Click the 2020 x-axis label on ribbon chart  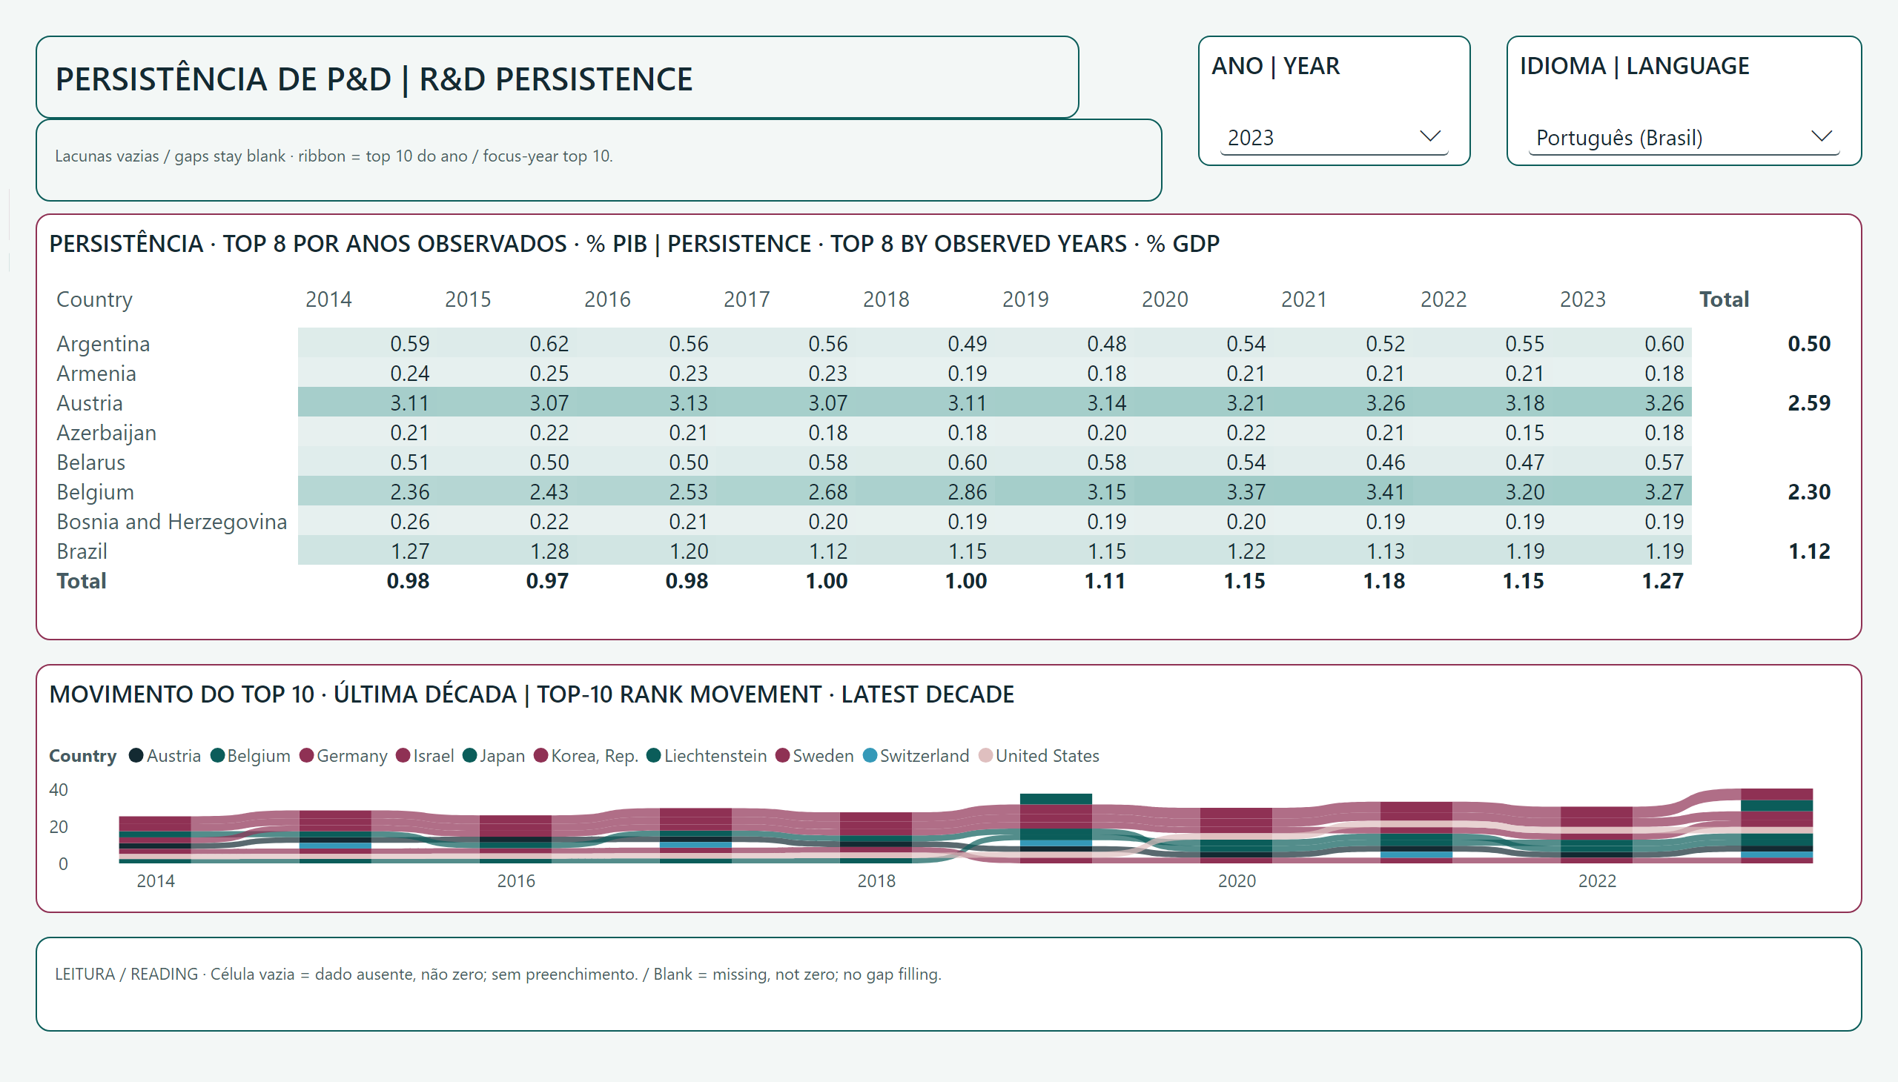tap(1237, 881)
